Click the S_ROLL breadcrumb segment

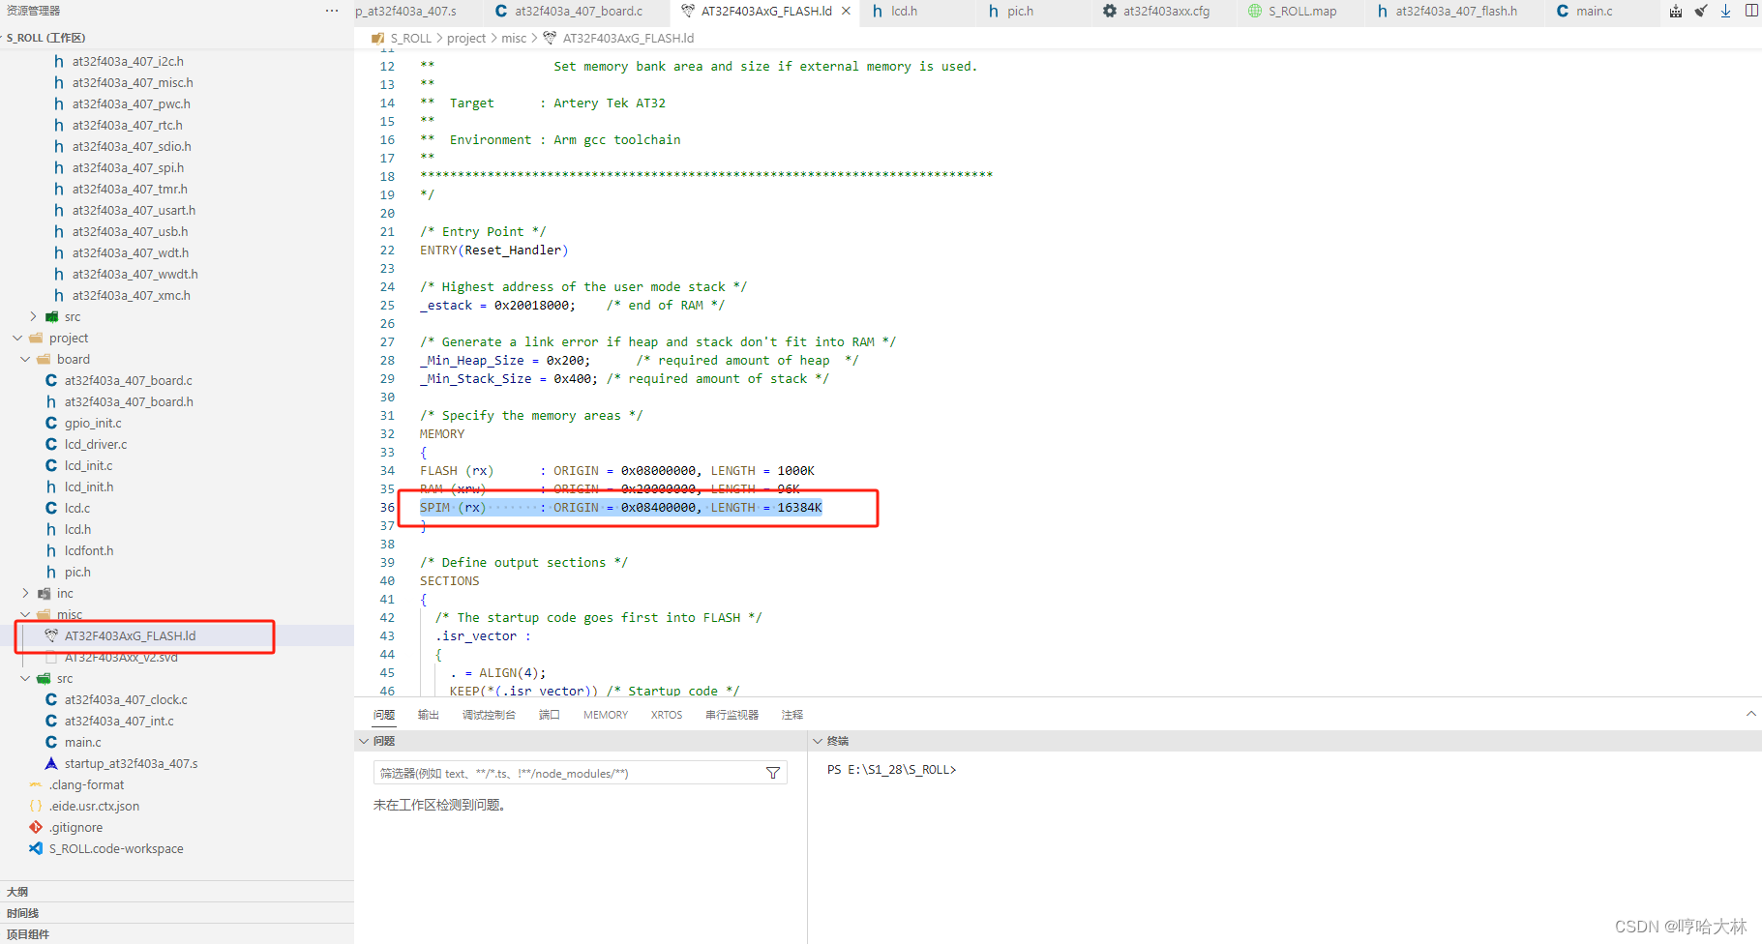pos(411,38)
